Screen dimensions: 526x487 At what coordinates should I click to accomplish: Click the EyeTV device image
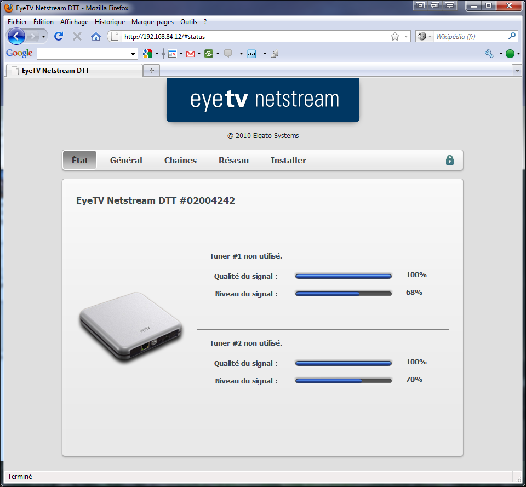coord(131,326)
